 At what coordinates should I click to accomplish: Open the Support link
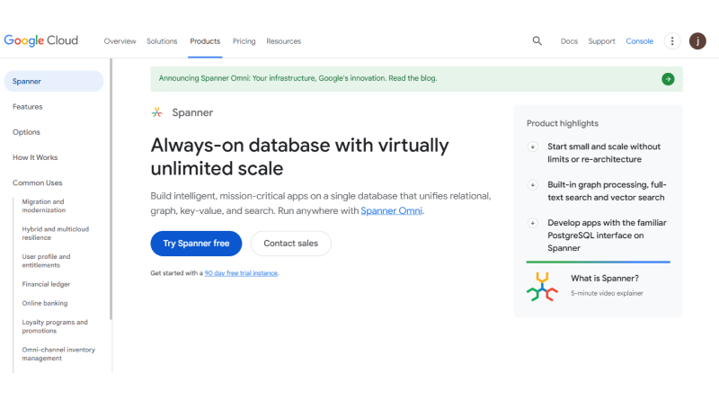(601, 41)
